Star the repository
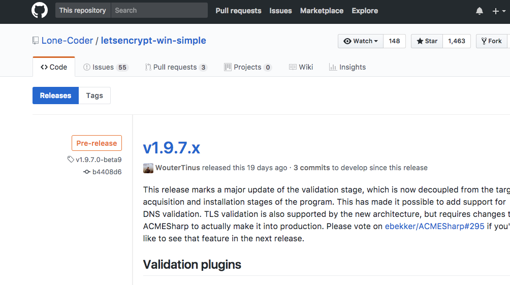510x285 pixels. tap(427, 41)
